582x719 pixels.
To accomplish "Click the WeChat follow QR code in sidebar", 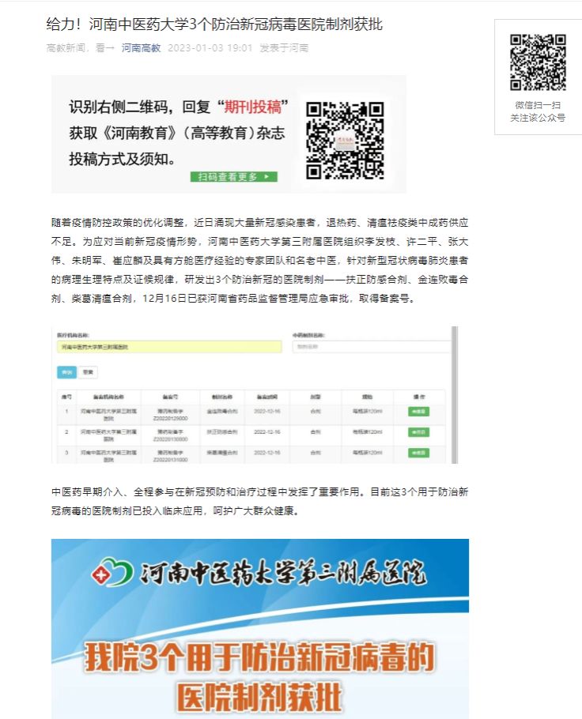I will [x=538, y=62].
